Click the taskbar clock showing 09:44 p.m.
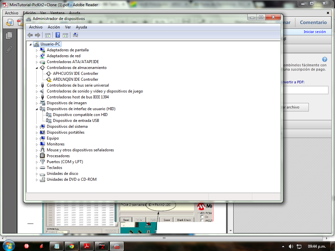This screenshot has width=335, height=251. point(317,246)
